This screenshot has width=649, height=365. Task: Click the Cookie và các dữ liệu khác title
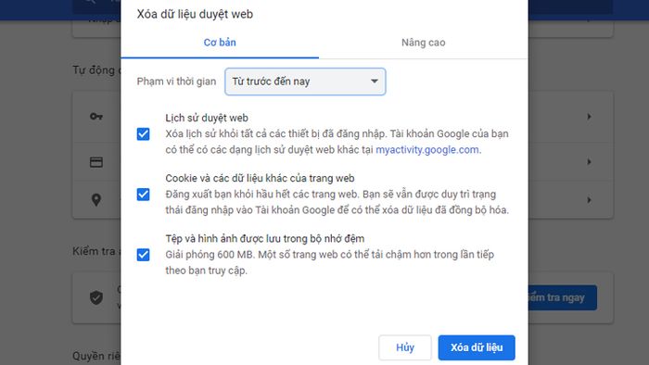coord(260,178)
